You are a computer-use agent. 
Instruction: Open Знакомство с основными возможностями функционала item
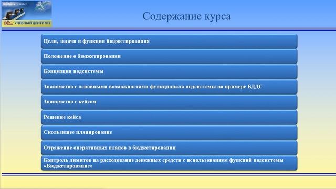(169, 87)
